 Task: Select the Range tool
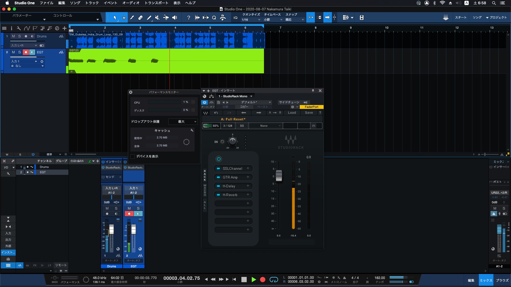(x=124, y=18)
